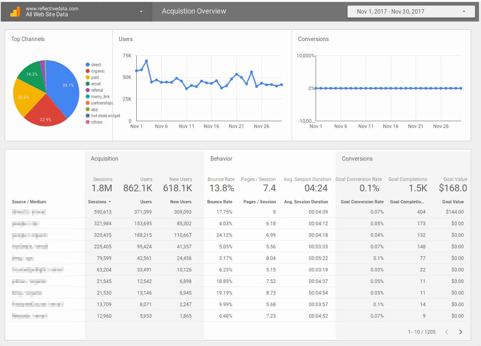Image resolution: width=481 pixels, height=346 pixels.
Task: Click the 00:03:19 session duration cell
Action: coord(318,270)
